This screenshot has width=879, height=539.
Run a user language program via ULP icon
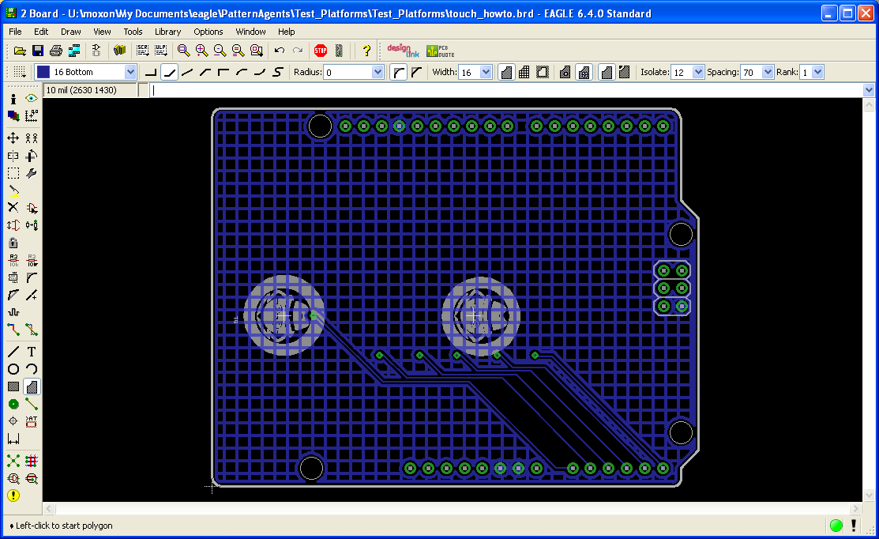pos(161,51)
